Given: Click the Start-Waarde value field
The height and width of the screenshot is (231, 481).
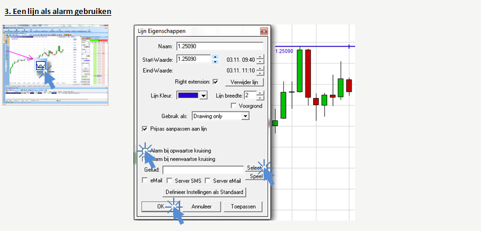Looking at the screenshot, I should pos(194,58).
